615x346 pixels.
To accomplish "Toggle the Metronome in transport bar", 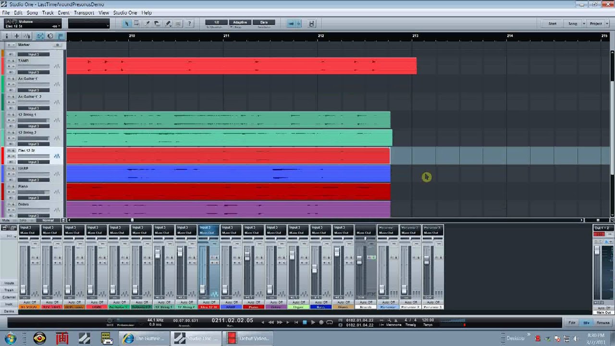I will tap(394, 325).
